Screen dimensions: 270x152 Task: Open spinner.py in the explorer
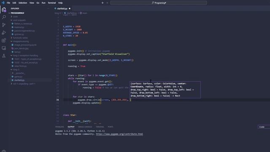pyautogui.click(x=19, y=34)
